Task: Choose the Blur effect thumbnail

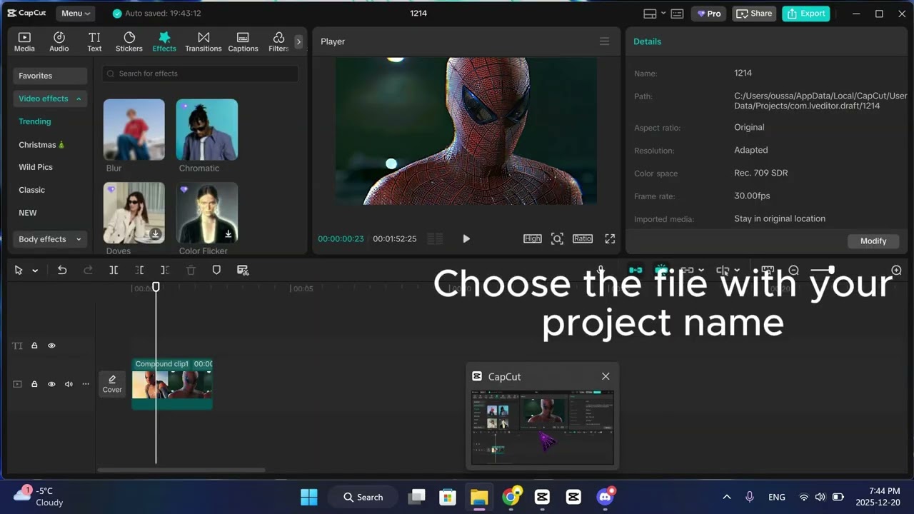Action: tap(134, 129)
